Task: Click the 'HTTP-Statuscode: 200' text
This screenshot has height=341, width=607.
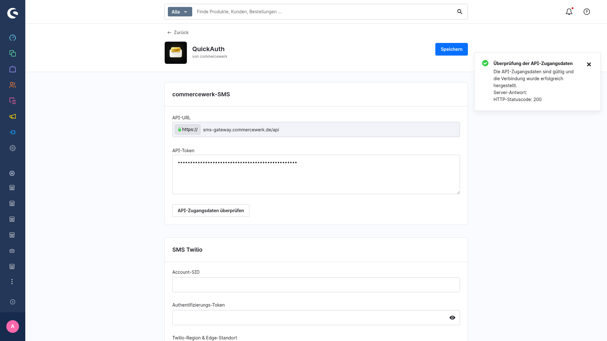Action: 518,99
